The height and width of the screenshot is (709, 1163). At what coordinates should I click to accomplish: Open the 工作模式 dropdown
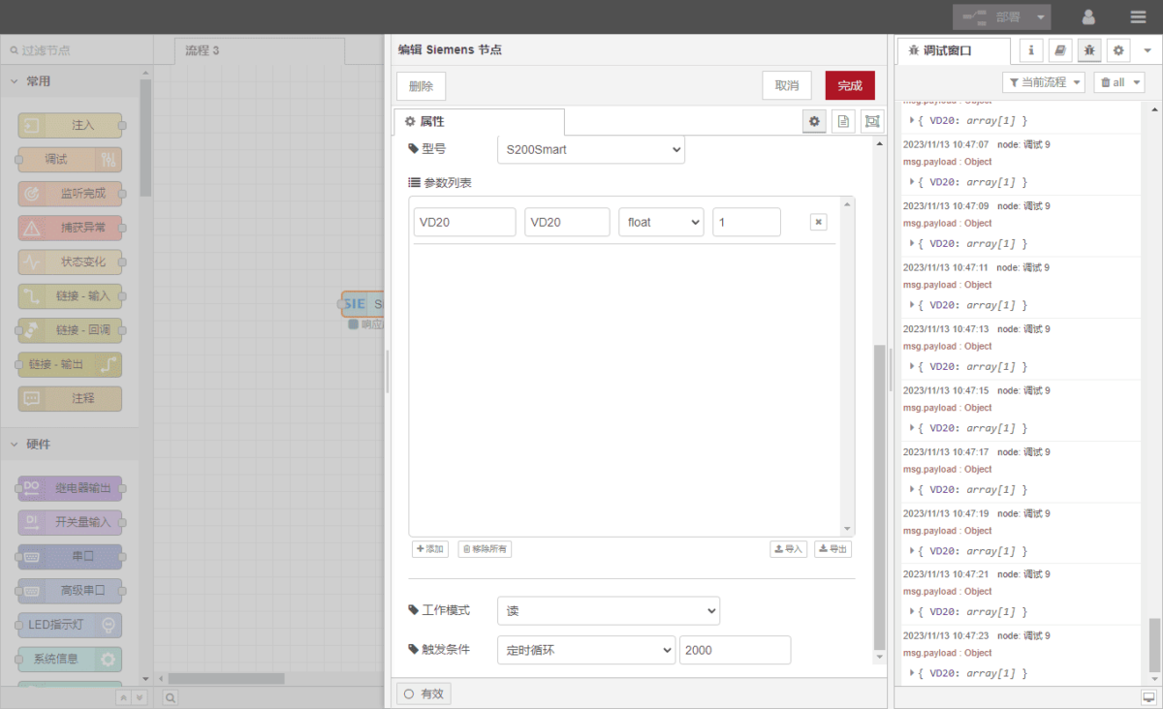tap(608, 611)
